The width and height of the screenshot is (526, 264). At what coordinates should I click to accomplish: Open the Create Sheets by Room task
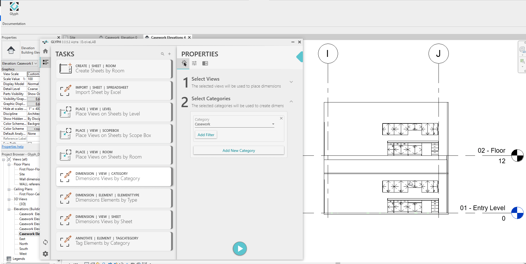pos(114,68)
